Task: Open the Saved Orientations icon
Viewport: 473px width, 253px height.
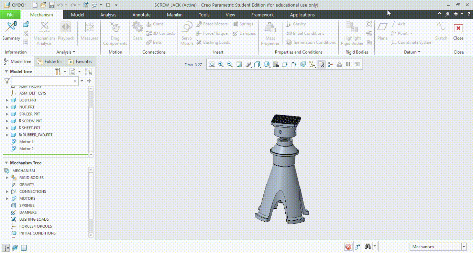Action: [266, 64]
